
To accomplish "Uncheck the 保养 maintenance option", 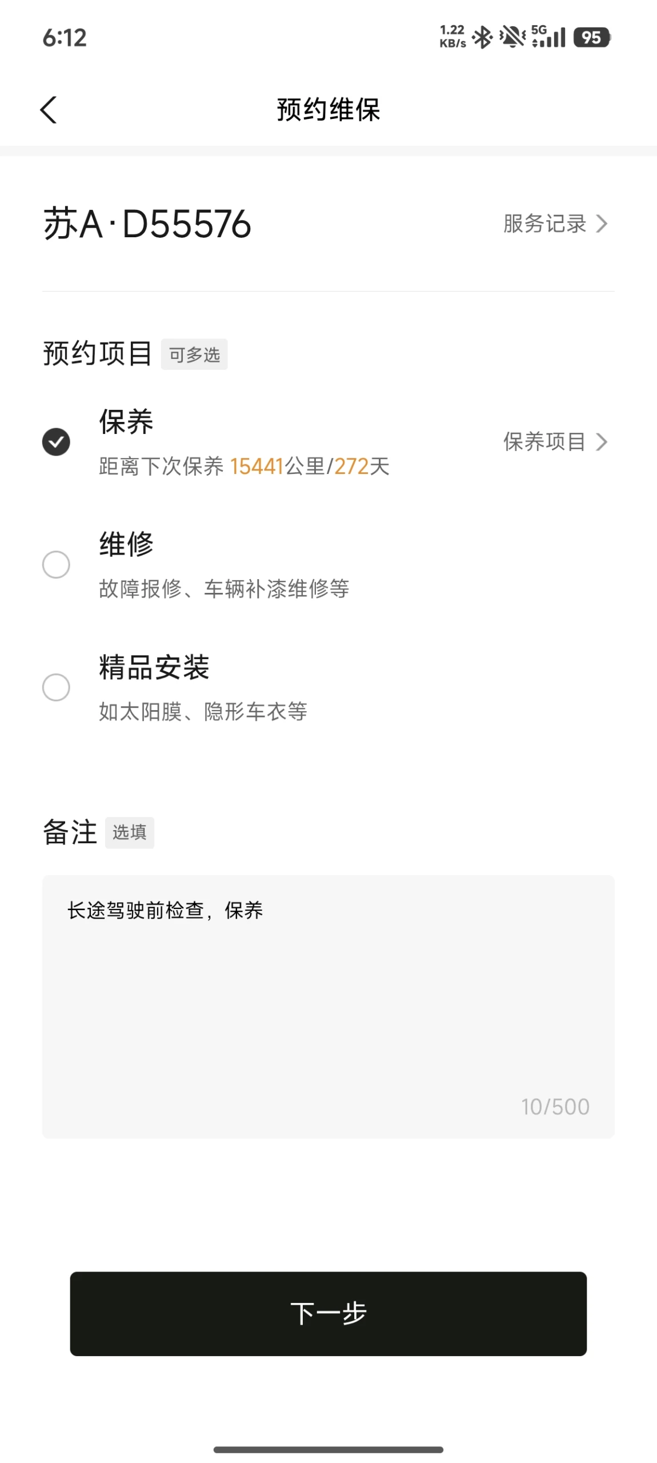I will click(x=56, y=442).
